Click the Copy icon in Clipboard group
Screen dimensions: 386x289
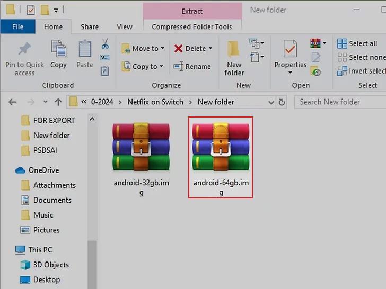click(58, 49)
